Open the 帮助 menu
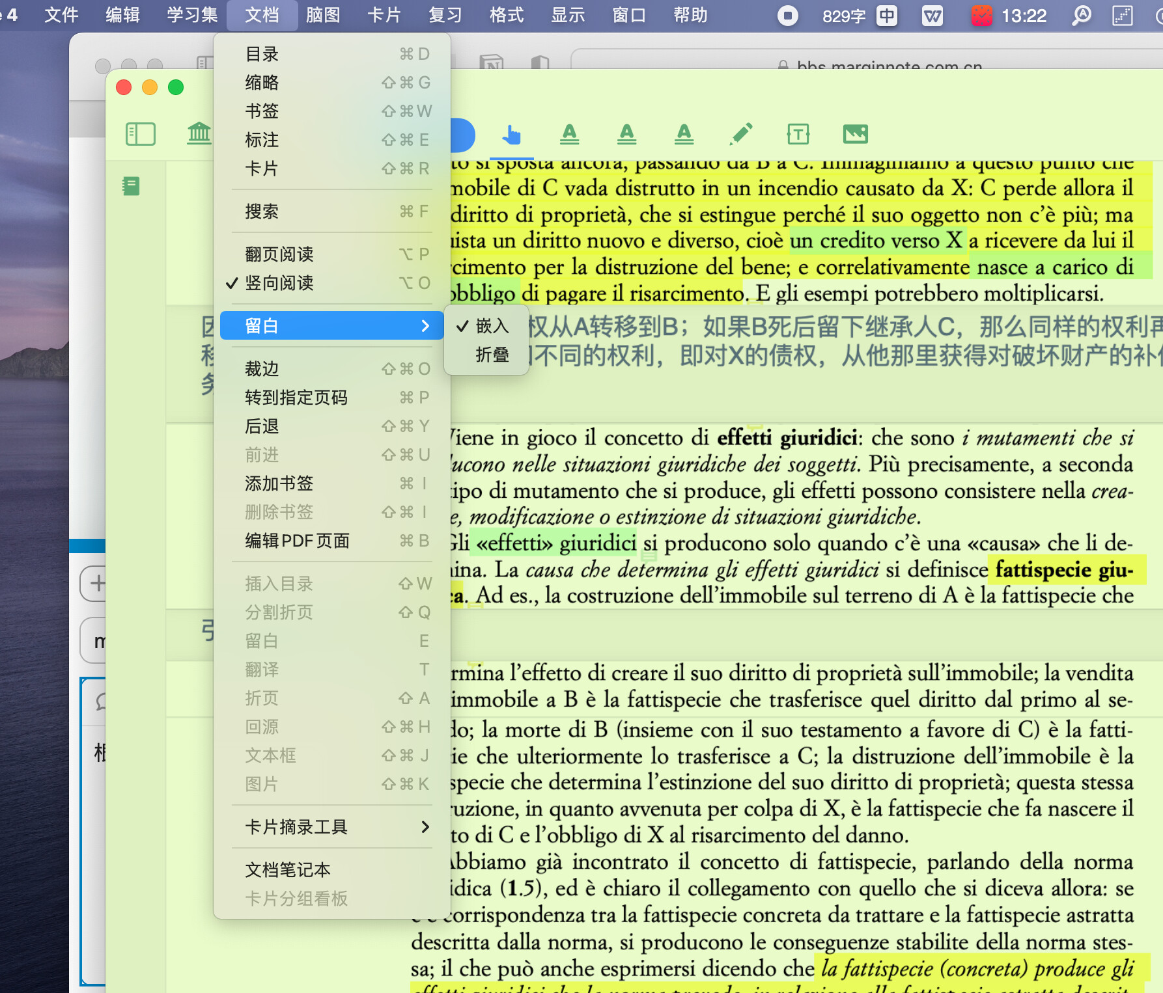 pyautogui.click(x=690, y=15)
